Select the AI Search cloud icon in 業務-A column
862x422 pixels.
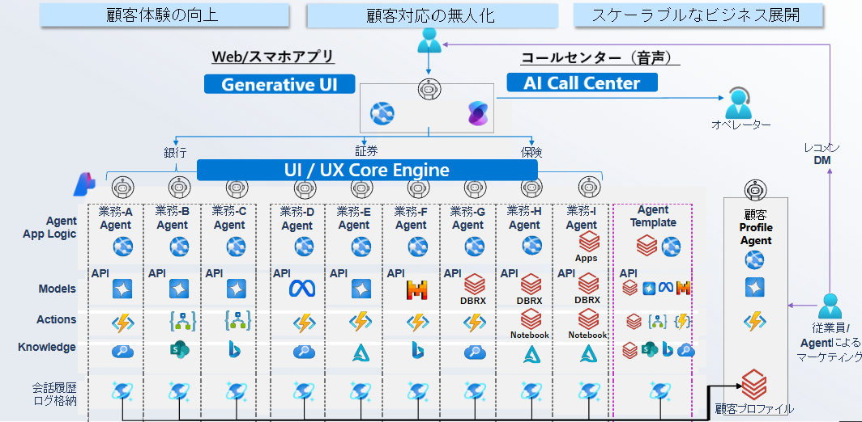point(122,352)
